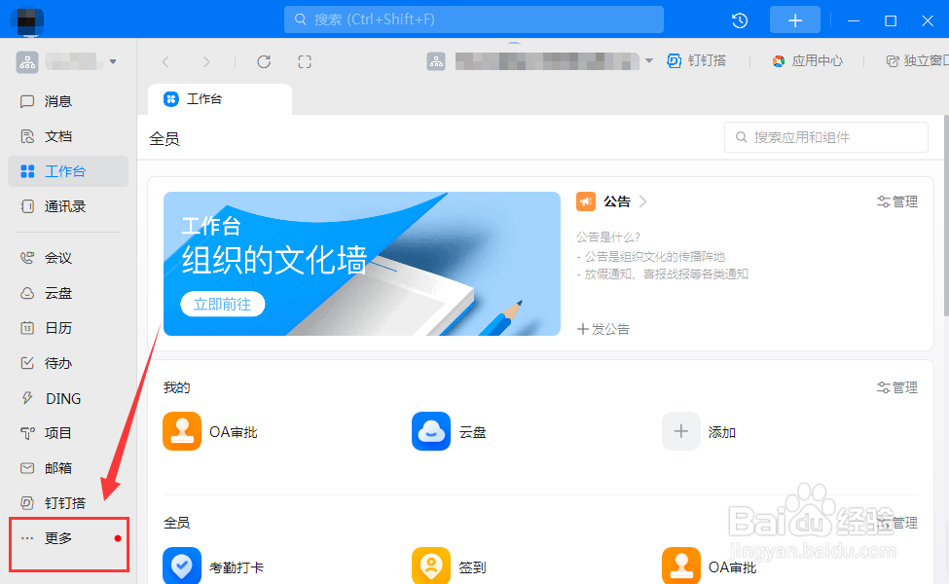Open 云盘 app under 我的
949x584 pixels.
click(449, 431)
